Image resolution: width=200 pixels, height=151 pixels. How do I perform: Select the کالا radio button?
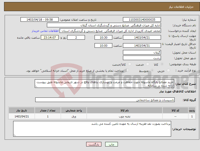[x=162, y=64]
